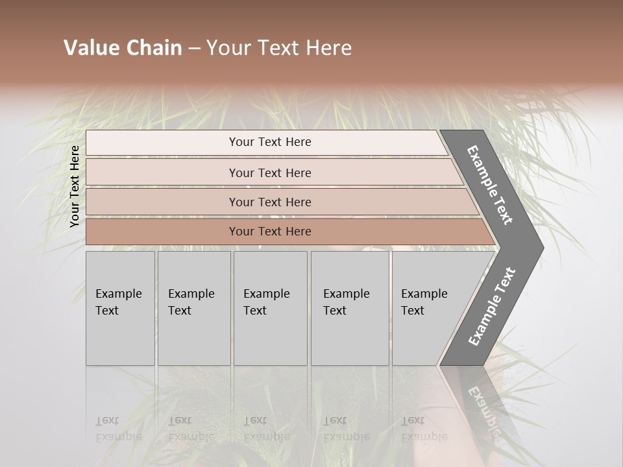The width and height of the screenshot is (623, 467).
Task: Click the upper arrow 'Example Text' label
Action: [490, 185]
